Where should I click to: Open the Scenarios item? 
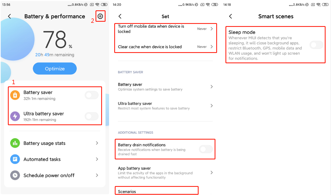[x=157, y=191]
